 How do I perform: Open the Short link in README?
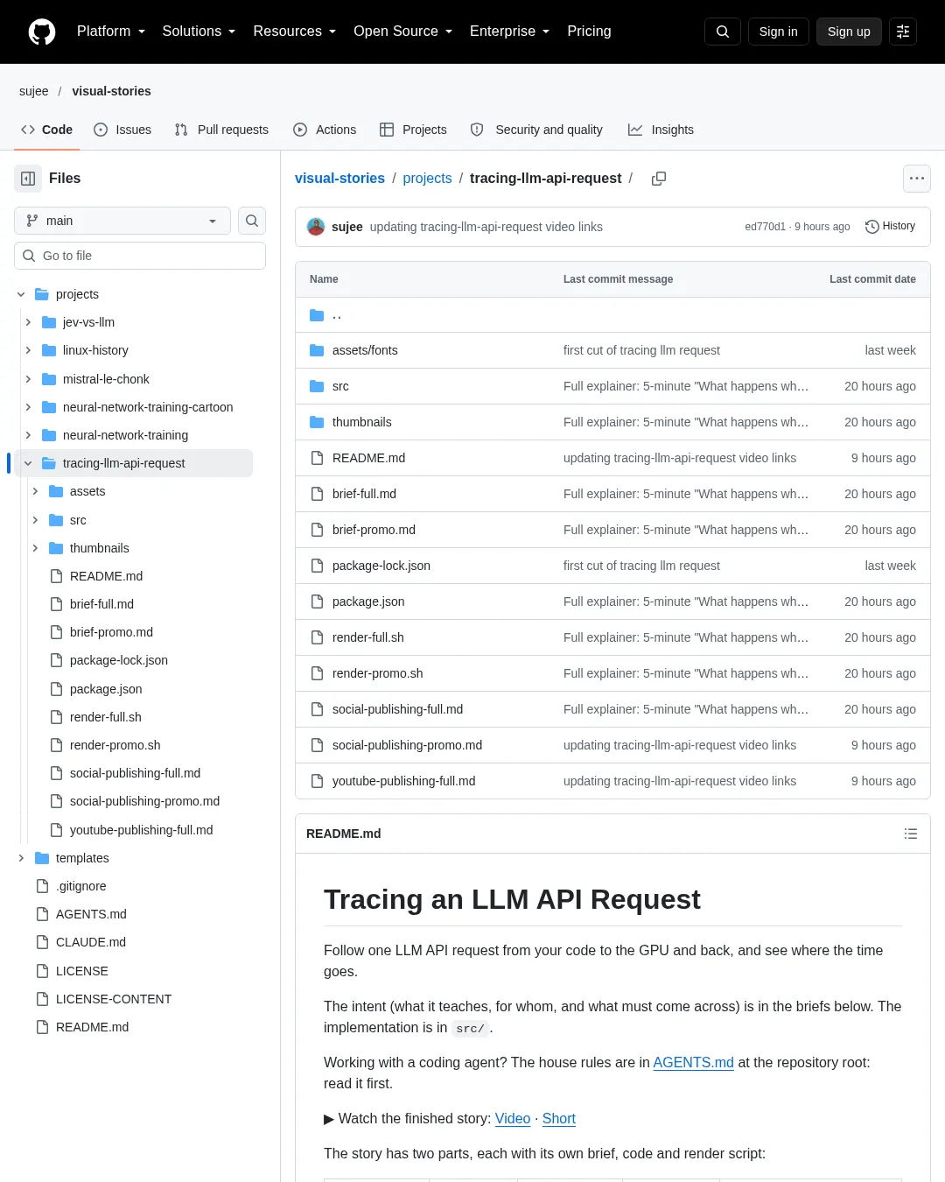click(558, 1118)
